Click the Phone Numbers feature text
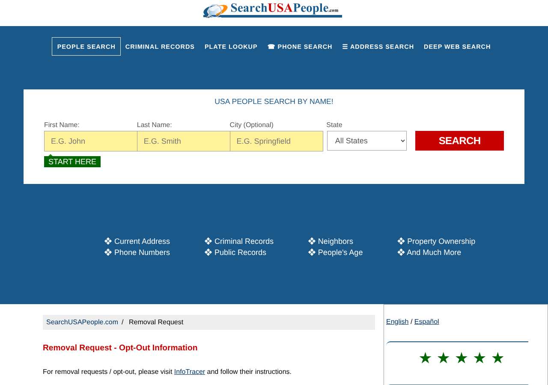 pos(142,252)
